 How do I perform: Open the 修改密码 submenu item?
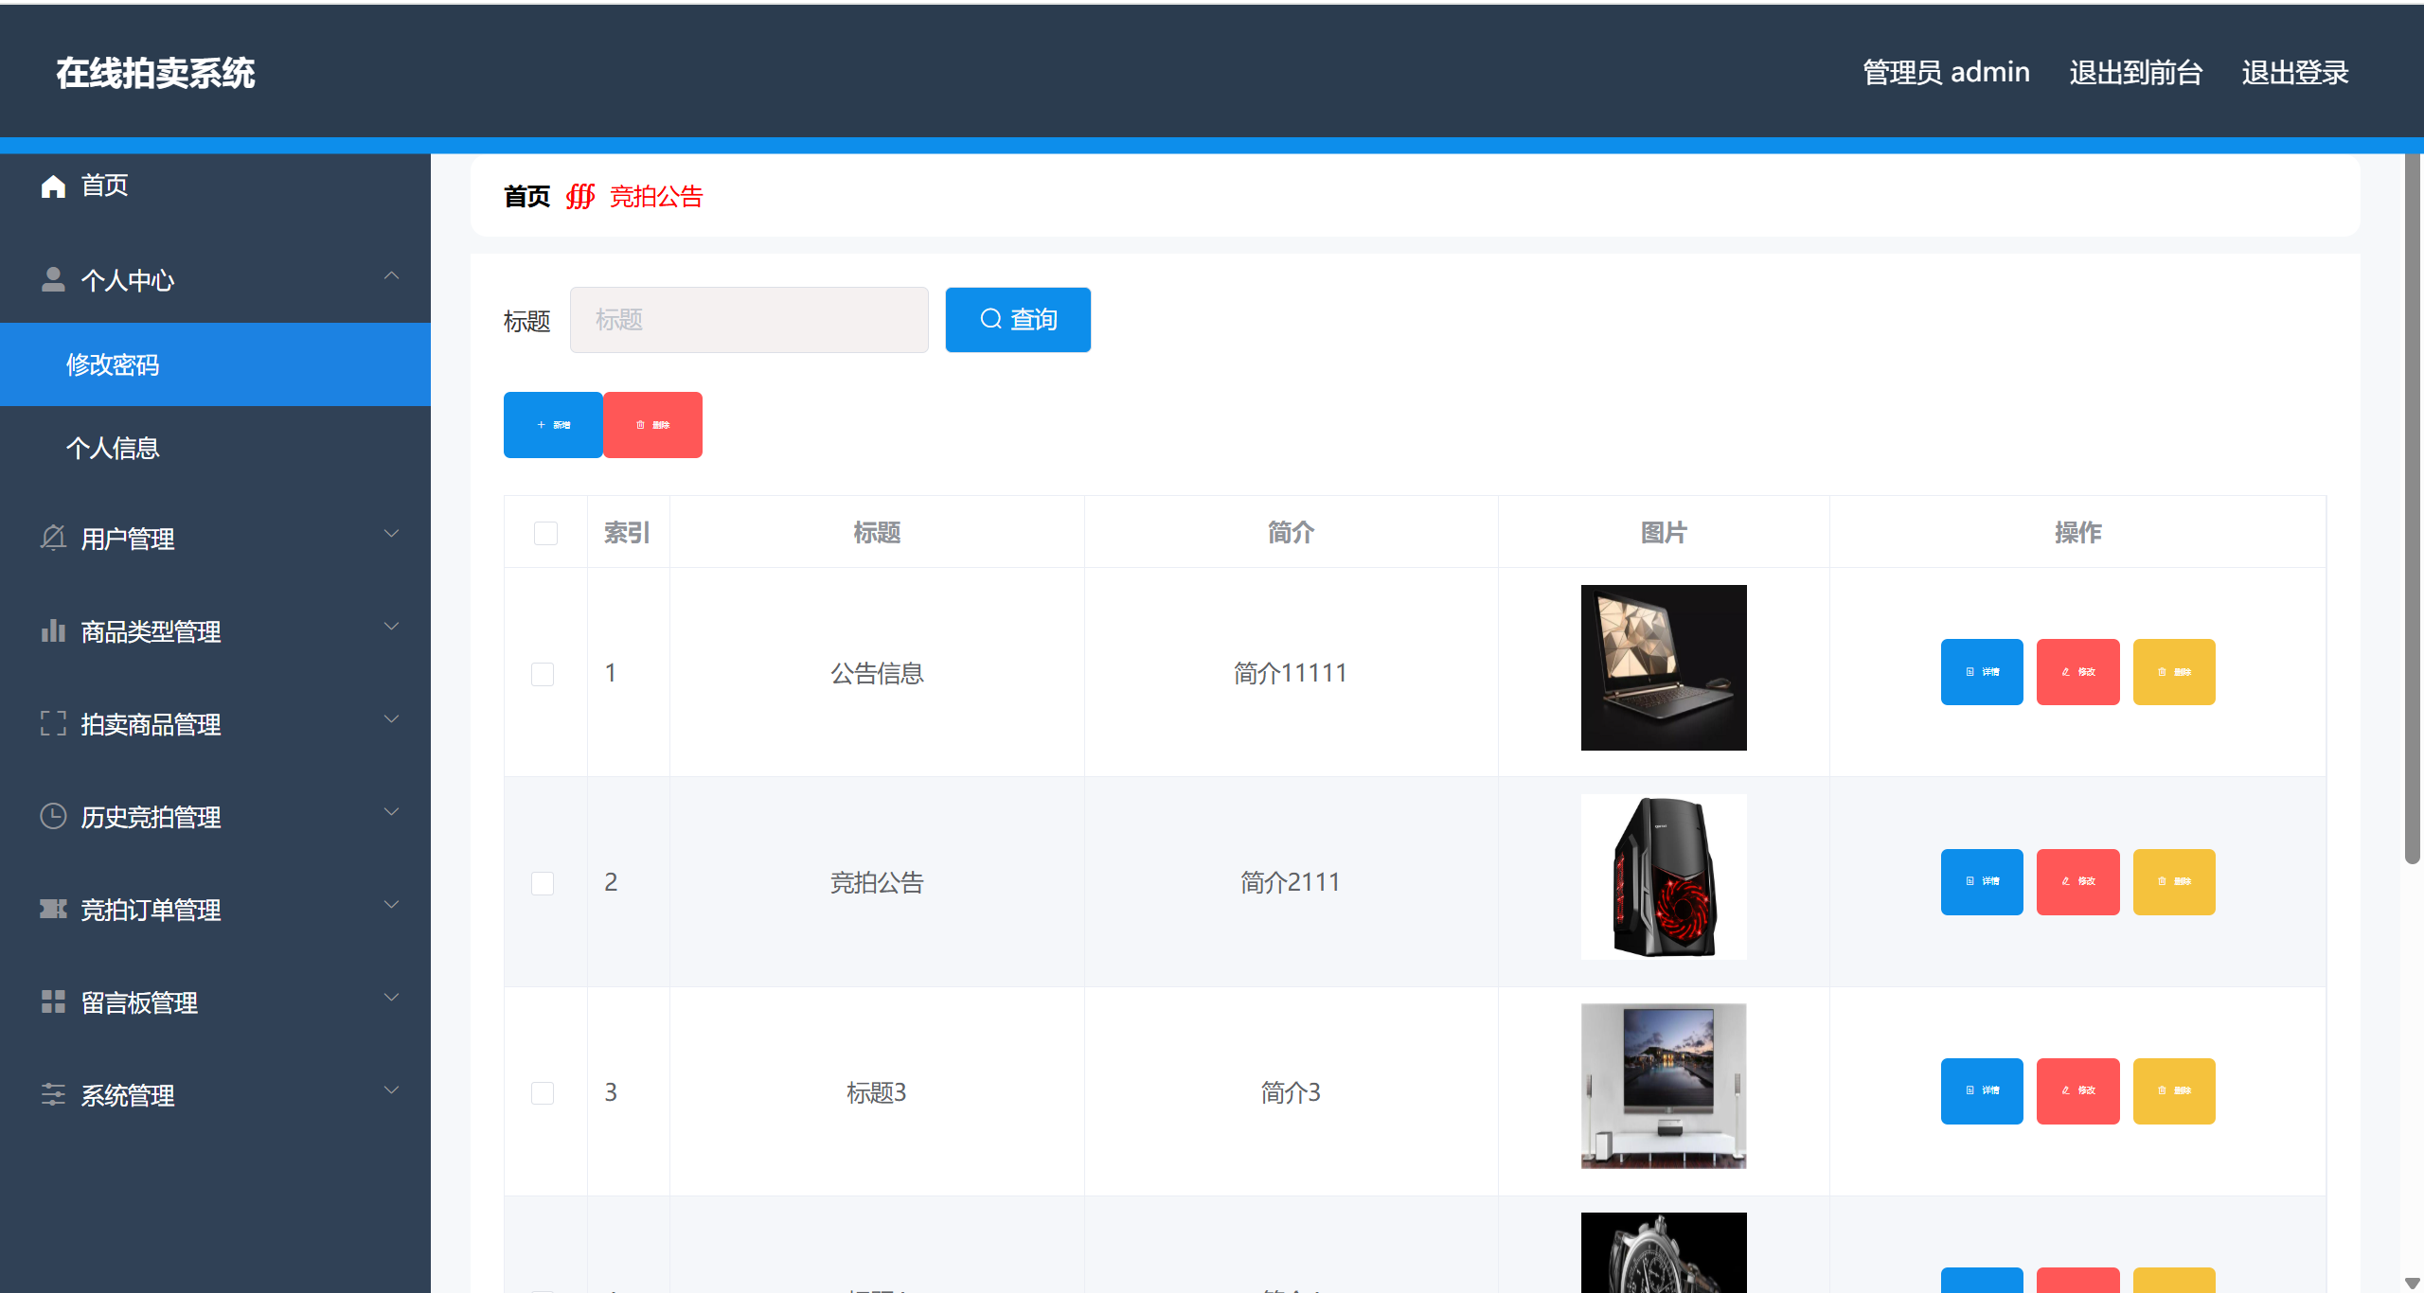click(x=113, y=364)
